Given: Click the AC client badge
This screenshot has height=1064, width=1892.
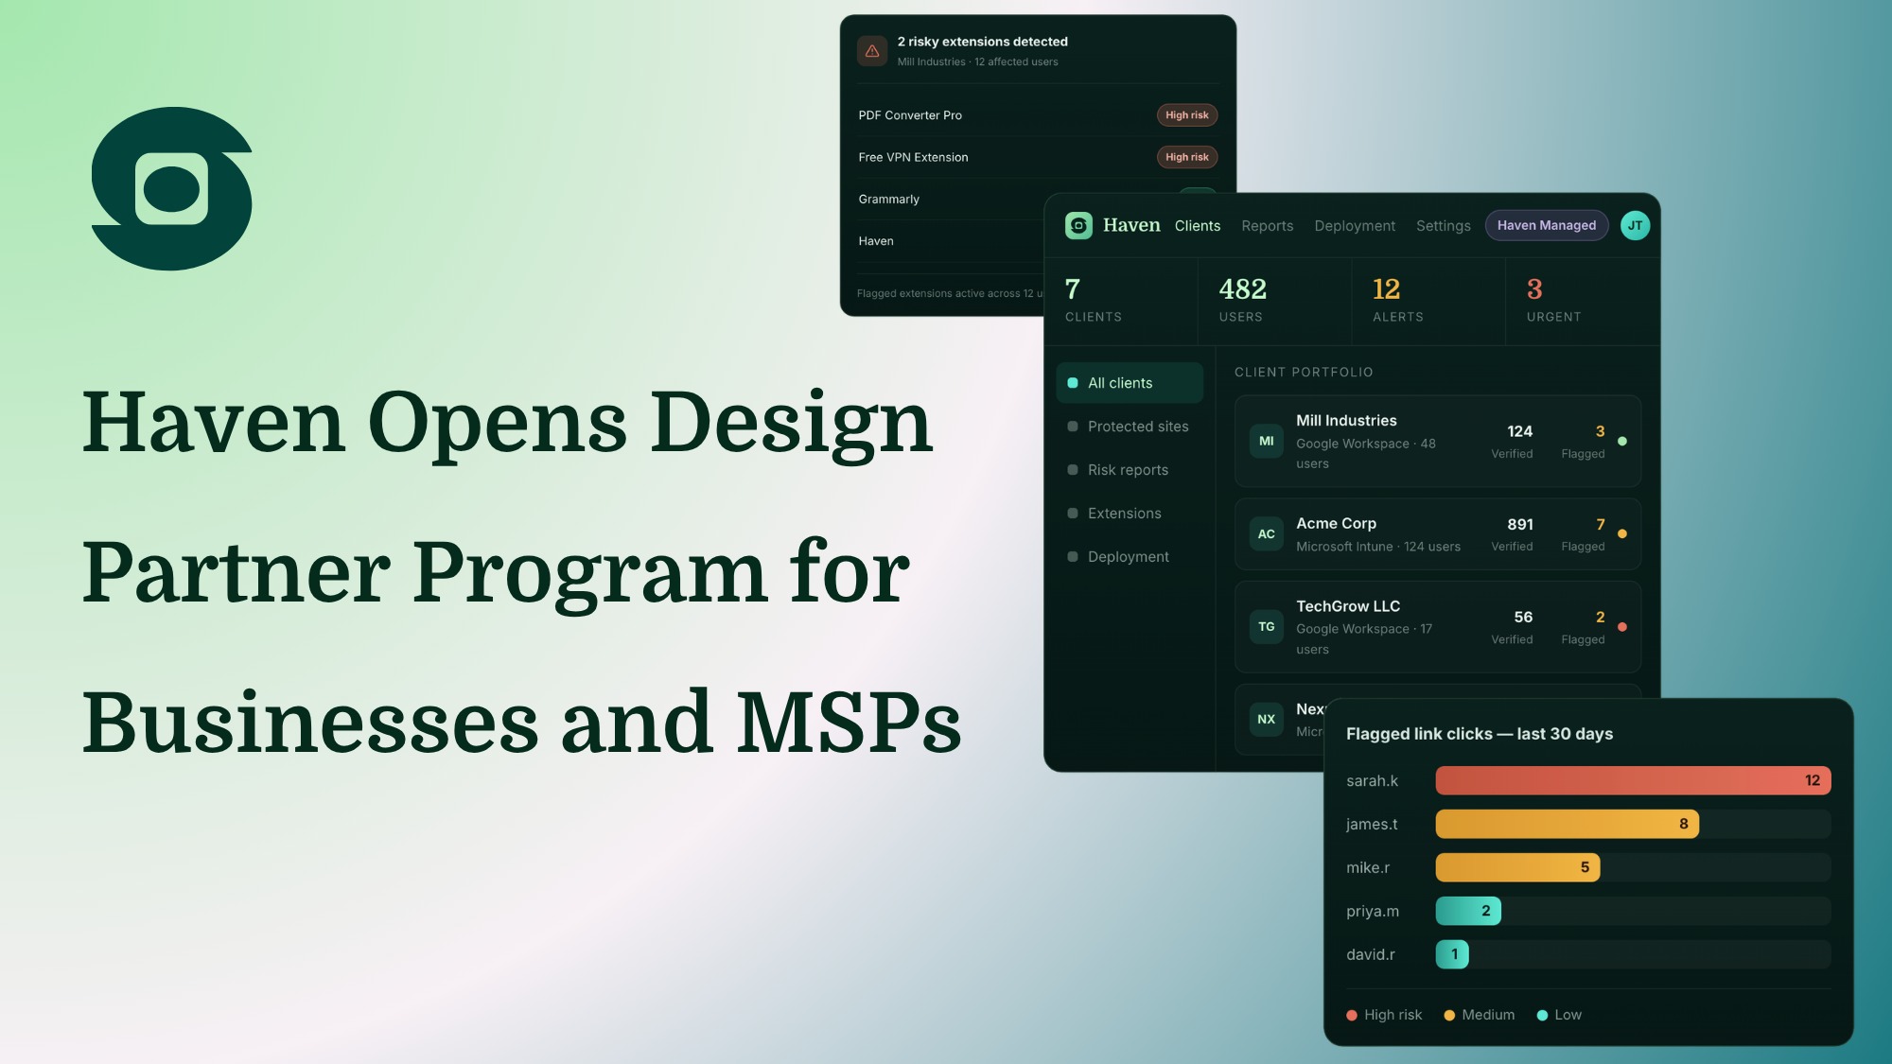Looking at the screenshot, I should [x=1266, y=533].
